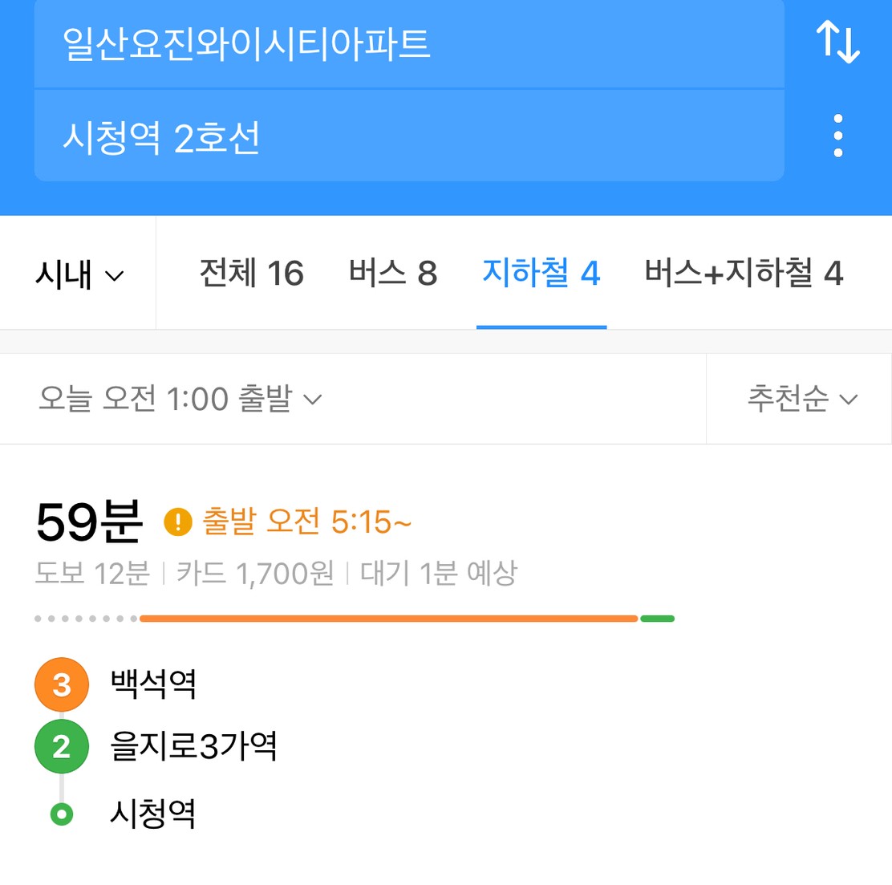Edit the destination field 시청역 2호선
892x885 pixels.
[409, 136]
